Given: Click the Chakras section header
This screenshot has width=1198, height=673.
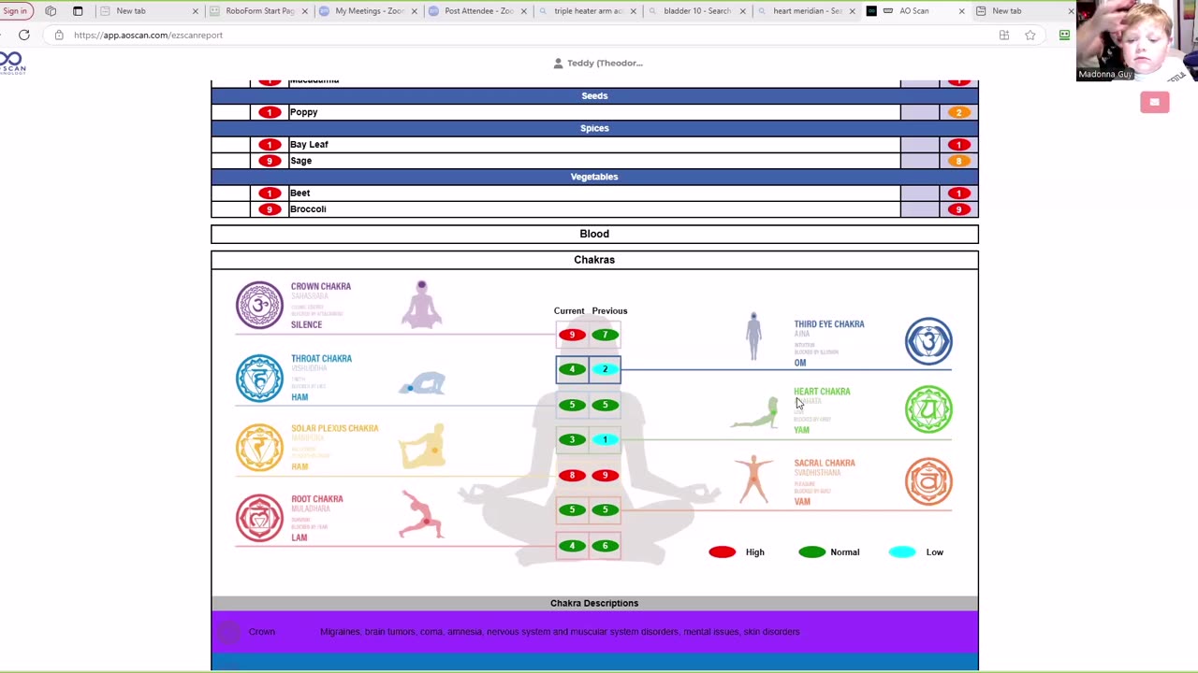Looking at the screenshot, I should [x=594, y=260].
